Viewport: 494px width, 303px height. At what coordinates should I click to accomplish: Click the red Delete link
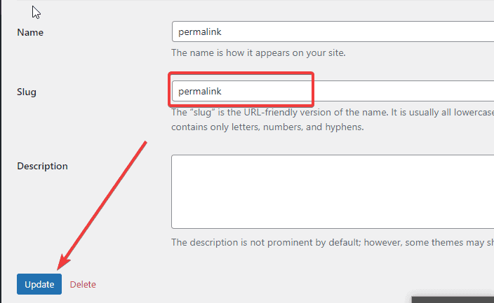[83, 284]
